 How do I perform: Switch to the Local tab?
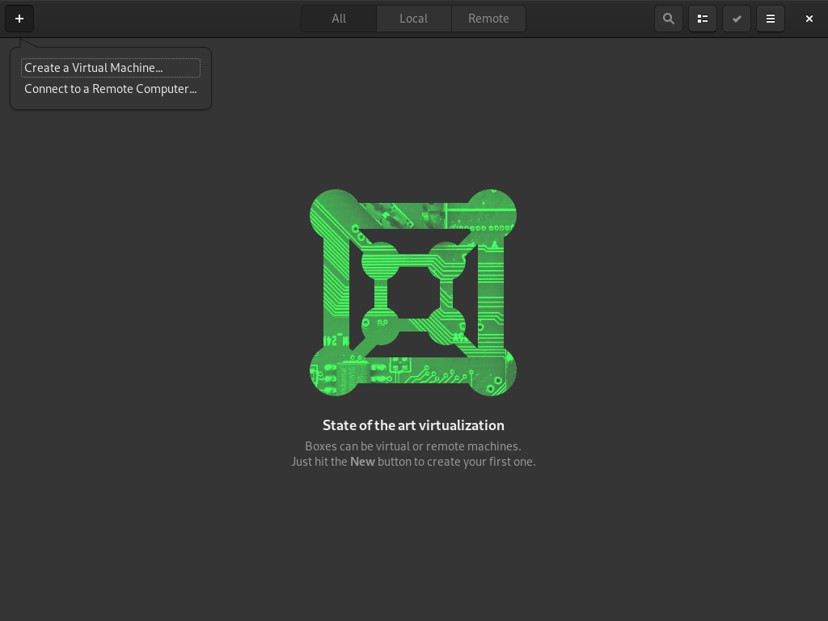coord(413,18)
